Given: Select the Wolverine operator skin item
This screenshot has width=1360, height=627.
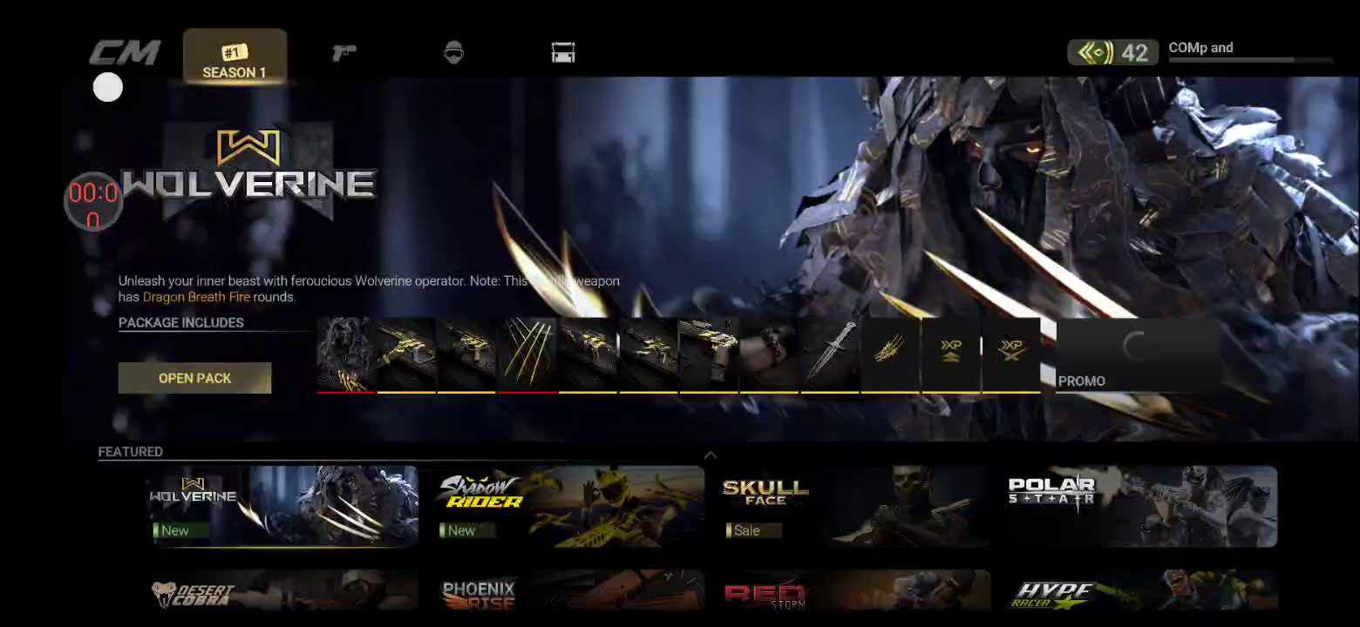Looking at the screenshot, I should pyautogui.click(x=346, y=355).
